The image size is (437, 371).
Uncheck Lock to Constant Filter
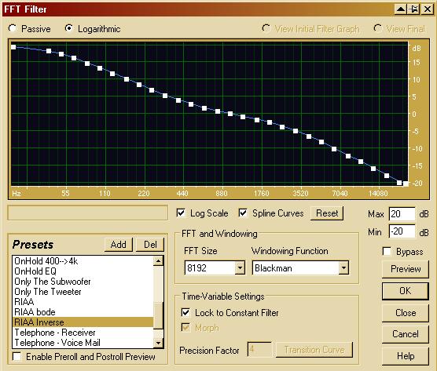click(x=185, y=313)
